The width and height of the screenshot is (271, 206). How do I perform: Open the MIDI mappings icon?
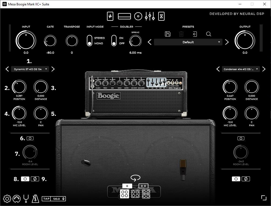point(16,199)
